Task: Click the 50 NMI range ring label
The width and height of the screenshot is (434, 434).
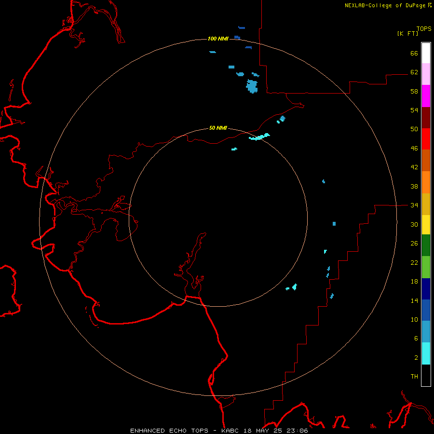Action: click(218, 128)
